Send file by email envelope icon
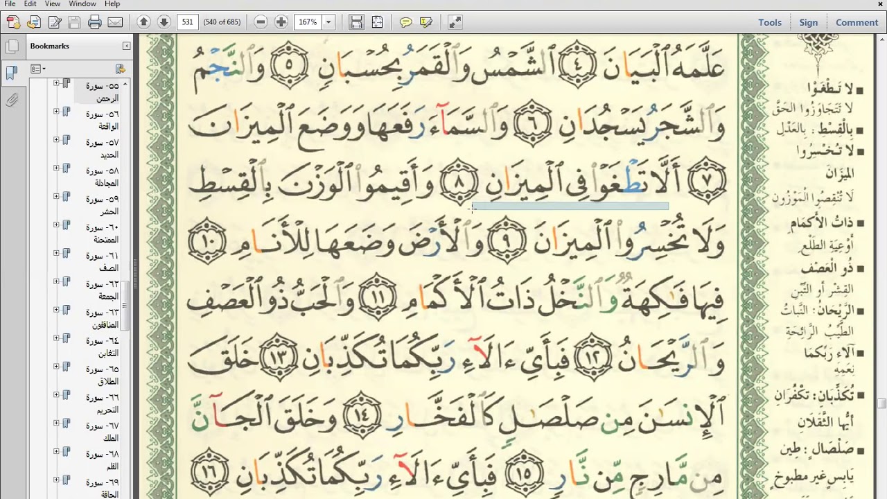 (115, 22)
